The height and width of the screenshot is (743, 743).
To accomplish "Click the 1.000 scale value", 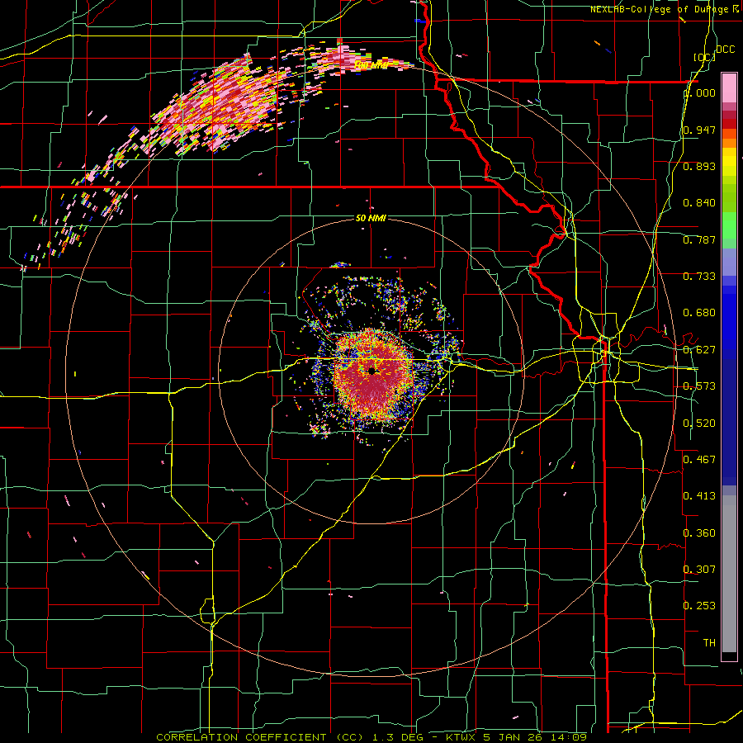I will coord(700,92).
